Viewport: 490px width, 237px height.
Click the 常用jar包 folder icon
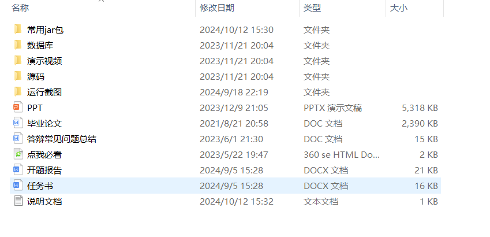point(18,29)
